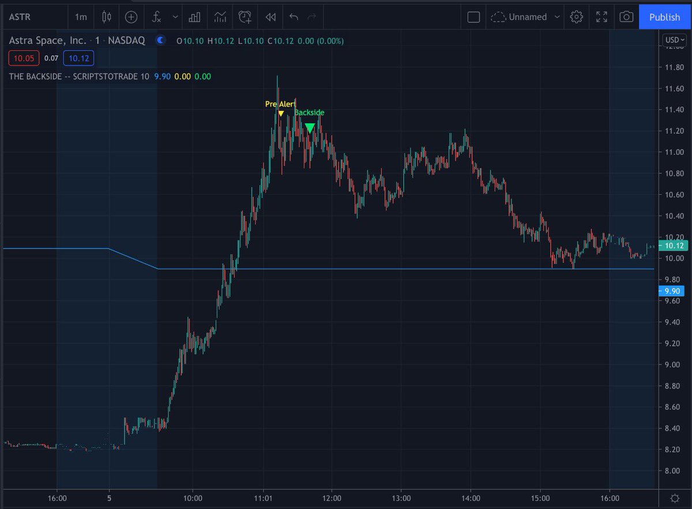Add a symbol to compare with the plus icon

(131, 17)
